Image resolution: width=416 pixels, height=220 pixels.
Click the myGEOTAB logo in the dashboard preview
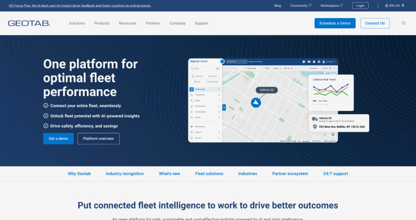[x=199, y=61]
